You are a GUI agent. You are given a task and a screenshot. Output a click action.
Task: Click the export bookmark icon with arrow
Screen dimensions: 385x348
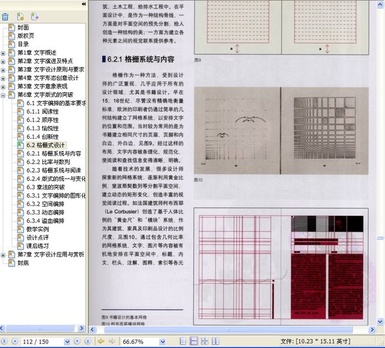tap(35, 17)
